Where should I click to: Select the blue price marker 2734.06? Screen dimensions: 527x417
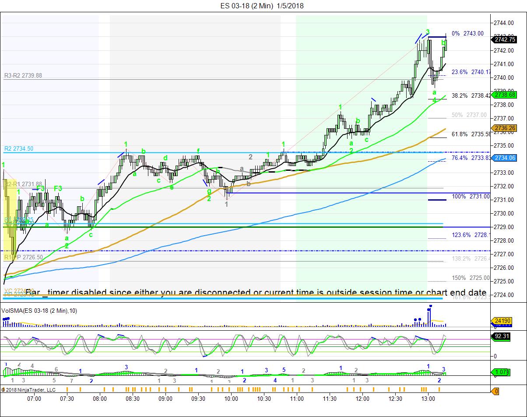504,158
